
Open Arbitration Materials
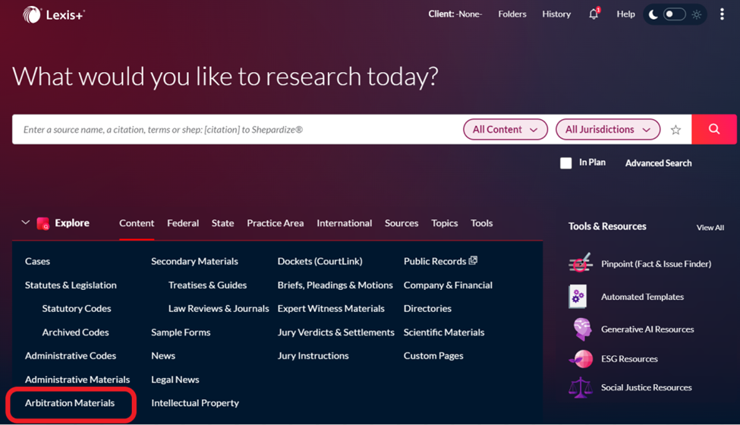point(70,403)
